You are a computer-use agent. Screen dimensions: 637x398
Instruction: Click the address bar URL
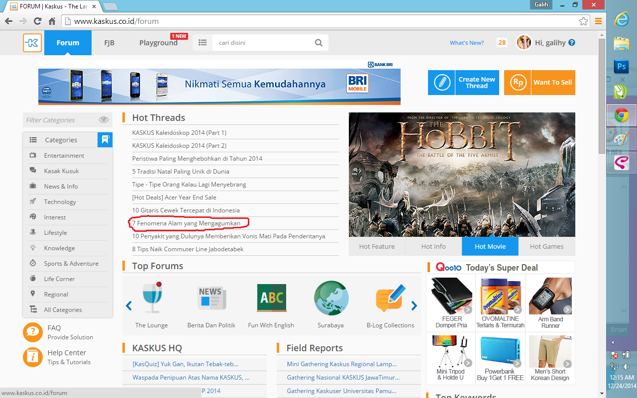116,21
